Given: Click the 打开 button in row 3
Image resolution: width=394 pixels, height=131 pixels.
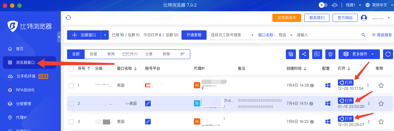Looking at the screenshot, I should click(346, 119).
